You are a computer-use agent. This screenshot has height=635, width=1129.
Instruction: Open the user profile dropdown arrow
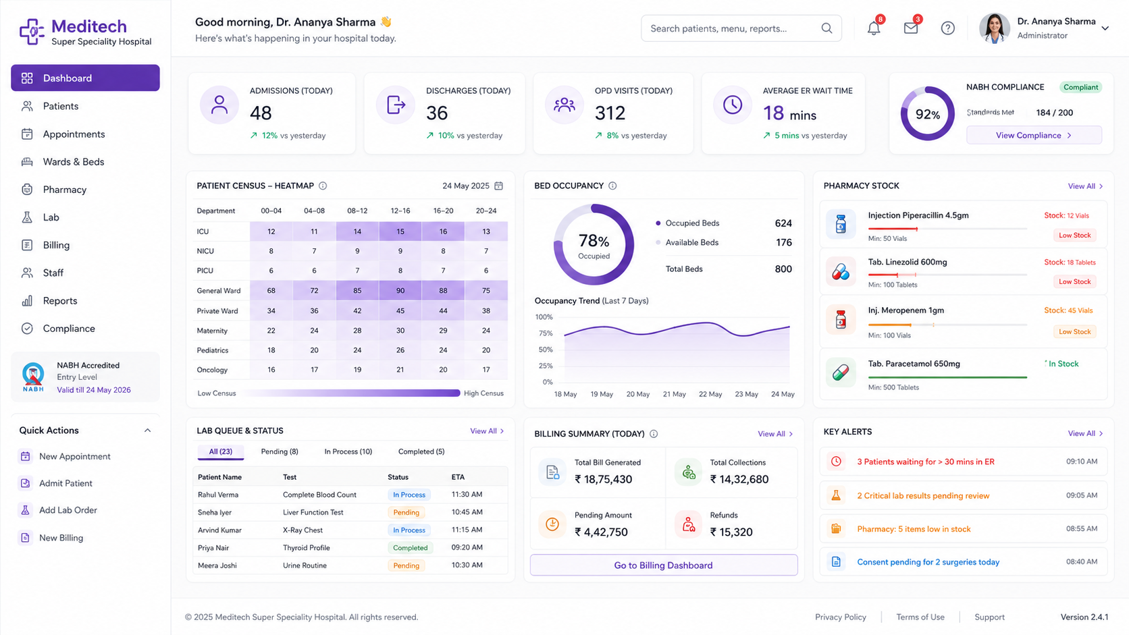point(1105,28)
